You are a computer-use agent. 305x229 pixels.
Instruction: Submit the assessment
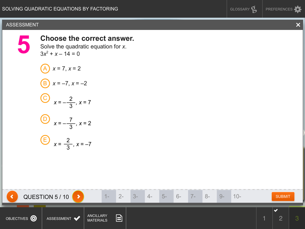point(283,196)
